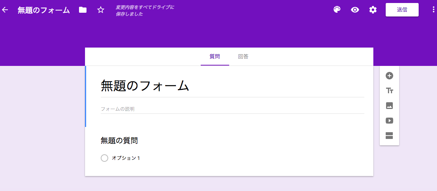Click the フォームの説明 description field
Screen dimensions: 437x191
pyautogui.click(x=233, y=109)
